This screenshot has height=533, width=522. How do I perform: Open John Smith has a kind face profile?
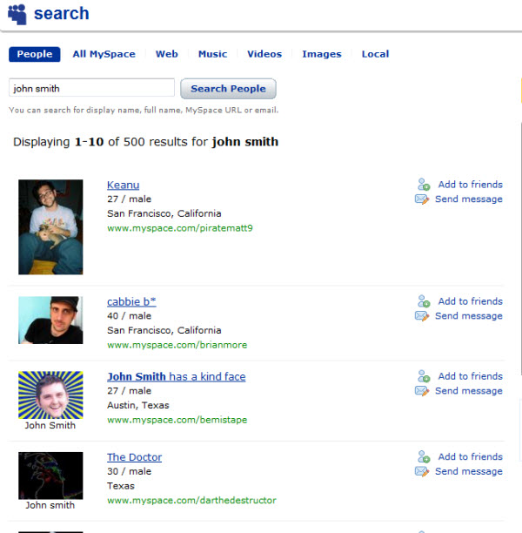coord(177,376)
